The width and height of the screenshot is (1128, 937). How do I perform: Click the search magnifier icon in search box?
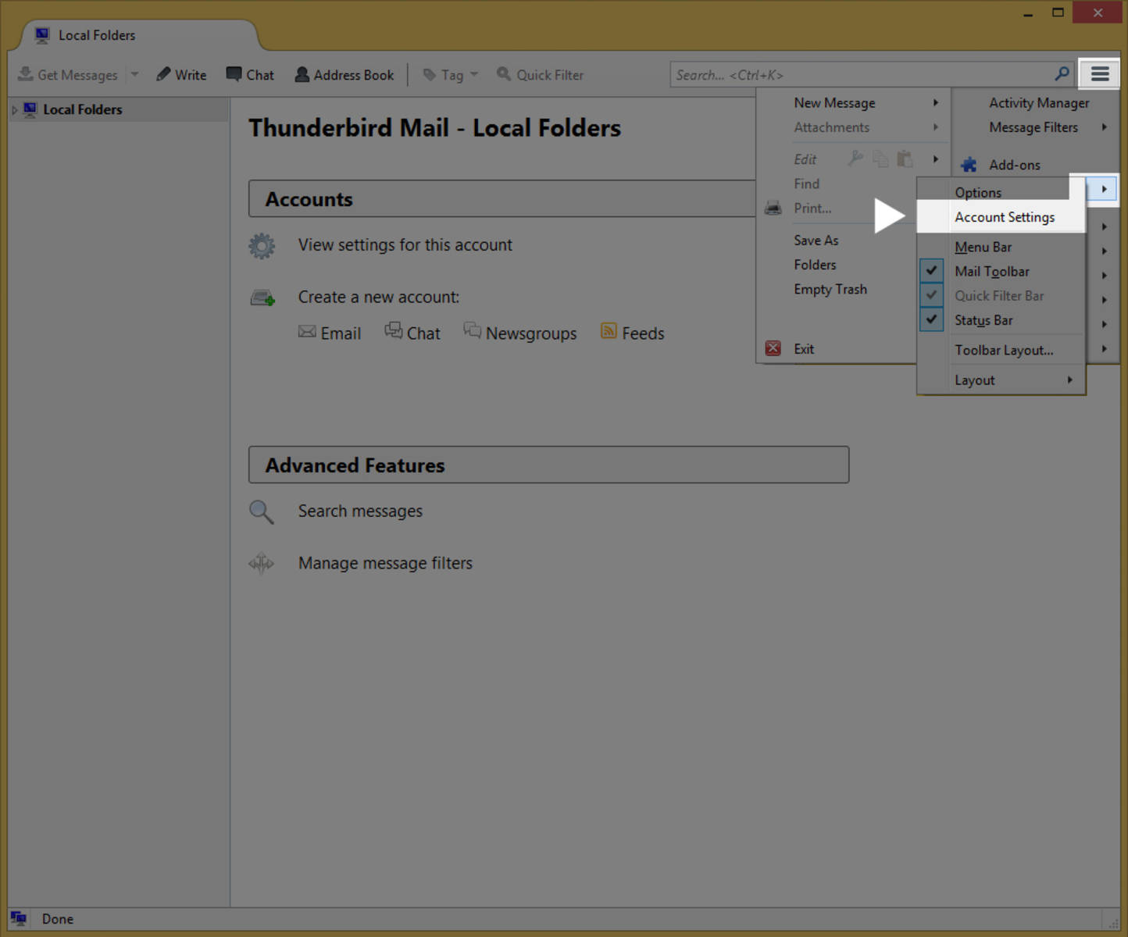1062,74
